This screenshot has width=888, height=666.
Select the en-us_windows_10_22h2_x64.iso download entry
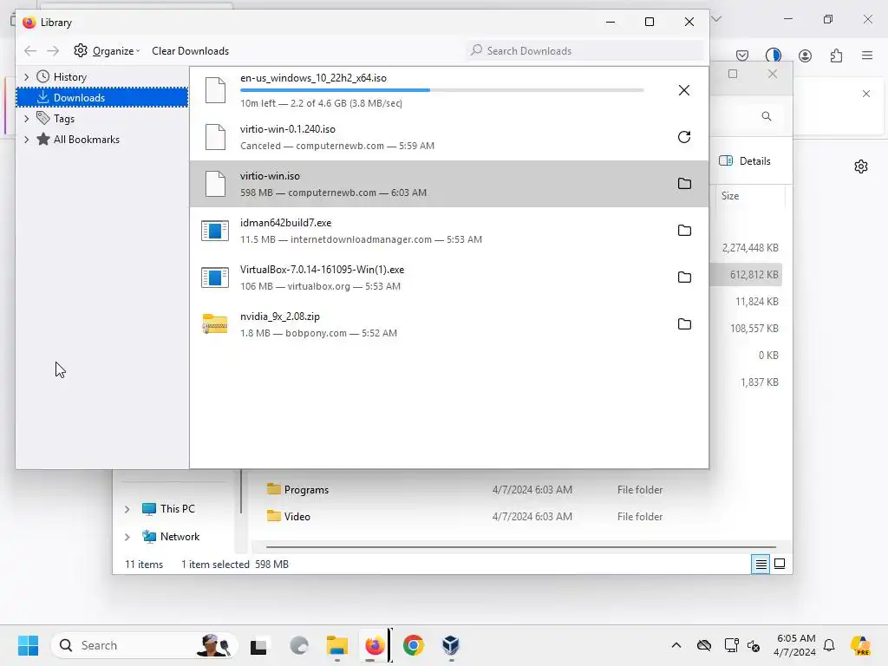click(x=448, y=90)
